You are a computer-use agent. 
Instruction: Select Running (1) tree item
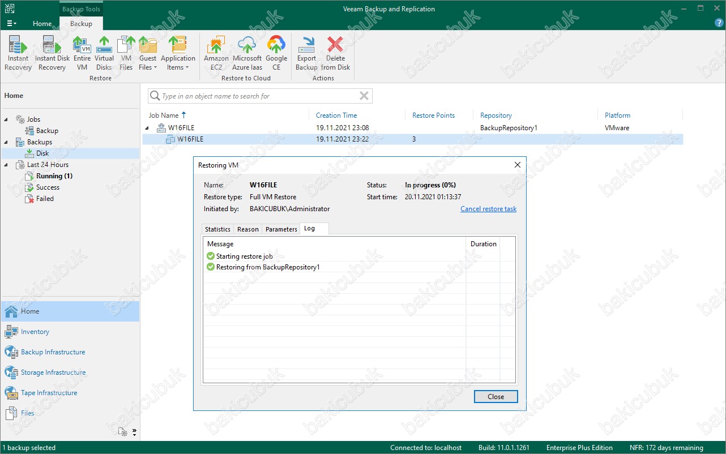point(54,176)
